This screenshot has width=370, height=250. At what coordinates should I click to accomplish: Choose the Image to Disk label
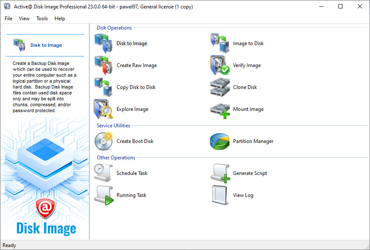tap(248, 43)
